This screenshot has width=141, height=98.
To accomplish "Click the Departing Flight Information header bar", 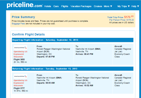I will (73, 40).
